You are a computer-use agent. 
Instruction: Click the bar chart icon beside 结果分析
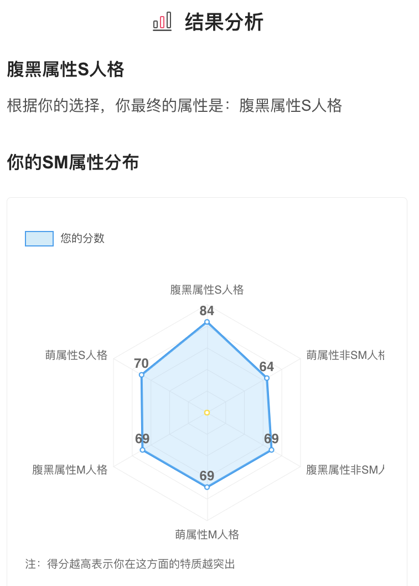(162, 22)
